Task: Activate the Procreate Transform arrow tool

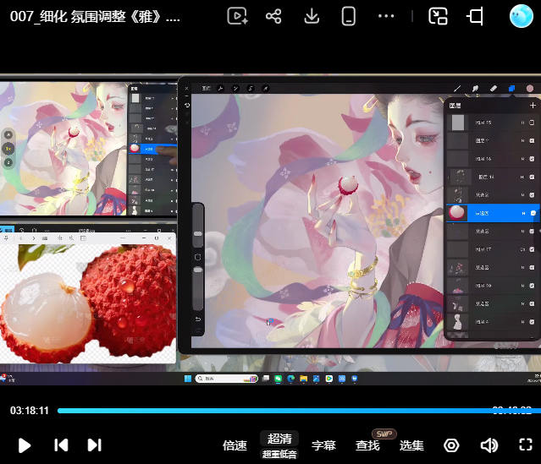Action: (265, 89)
